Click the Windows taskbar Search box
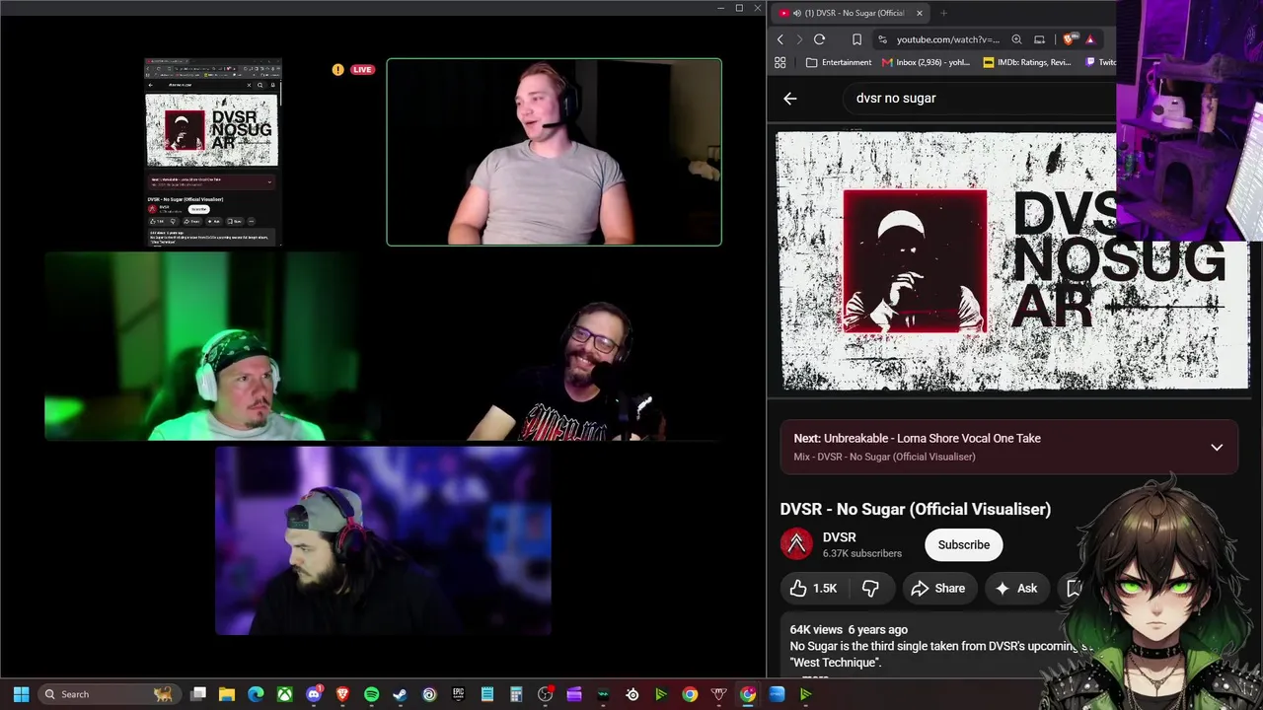 (x=109, y=694)
